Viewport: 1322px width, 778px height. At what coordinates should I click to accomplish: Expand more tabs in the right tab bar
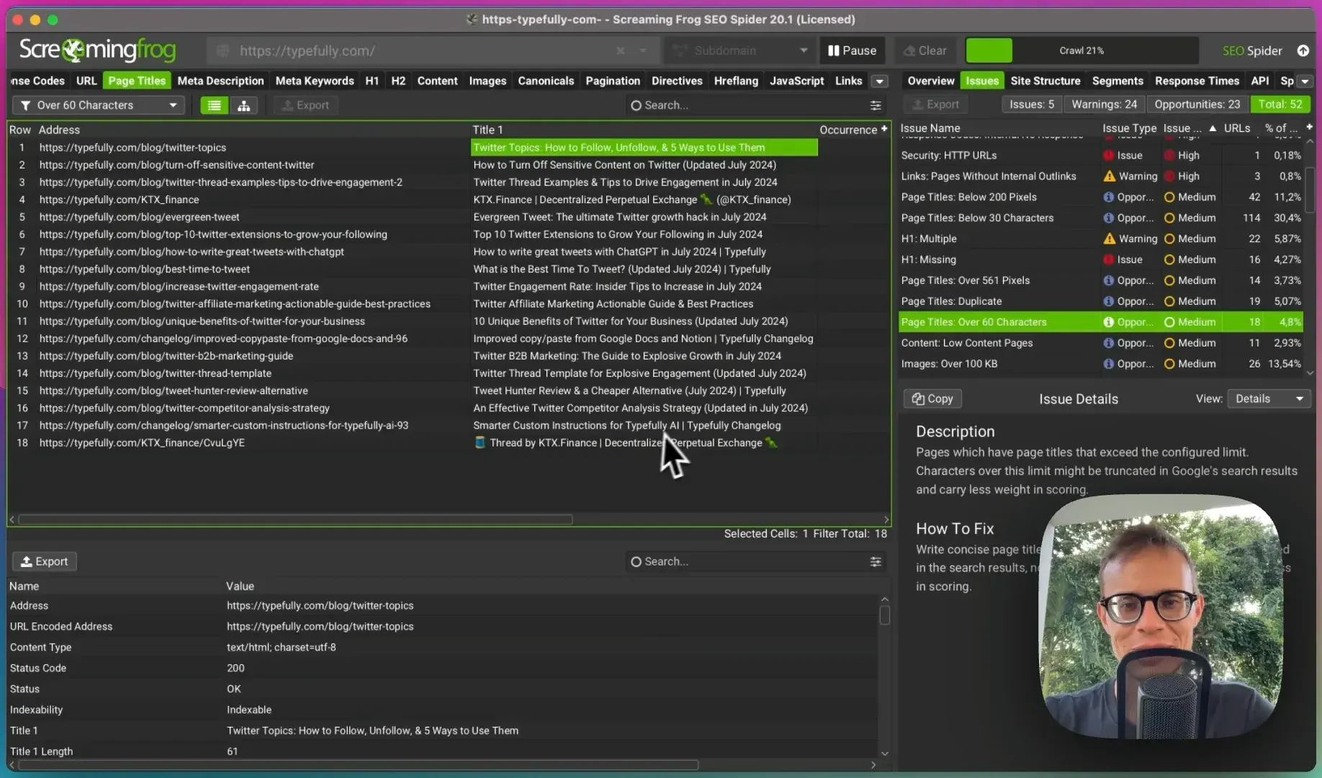pos(1305,81)
